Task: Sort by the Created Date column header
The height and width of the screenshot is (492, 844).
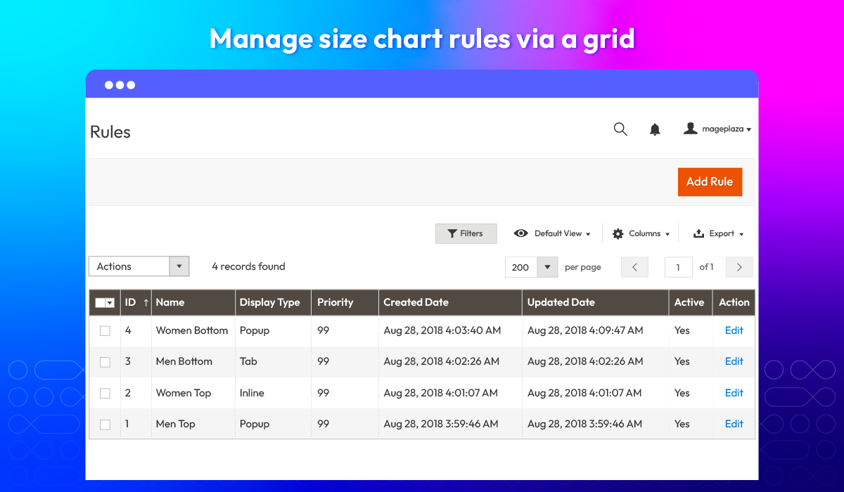Action: click(416, 302)
